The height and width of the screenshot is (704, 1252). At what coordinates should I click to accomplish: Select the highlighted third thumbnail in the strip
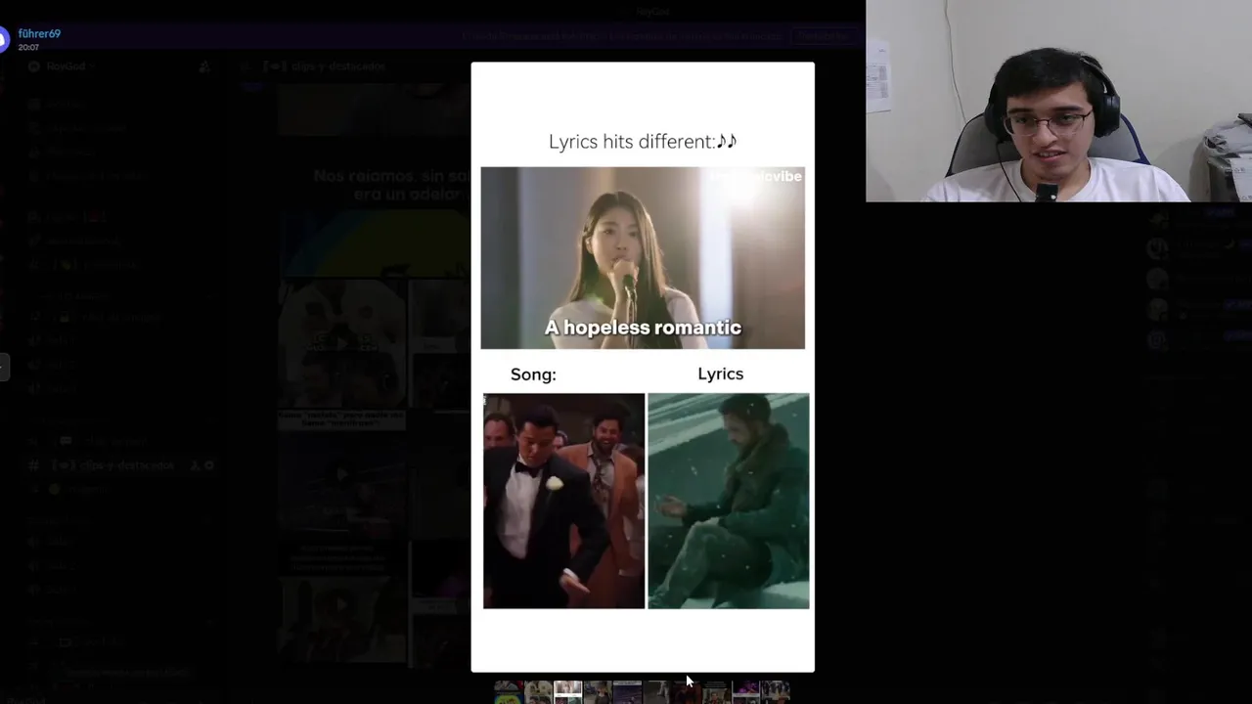click(x=568, y=692)
